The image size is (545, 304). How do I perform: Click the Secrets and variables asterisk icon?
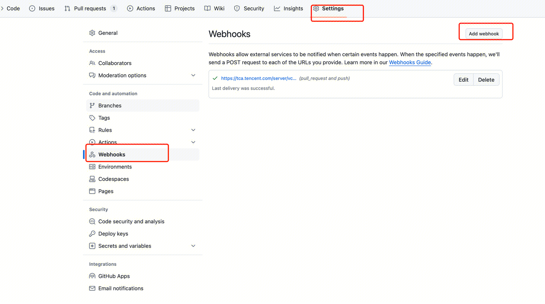pos(92,246)
